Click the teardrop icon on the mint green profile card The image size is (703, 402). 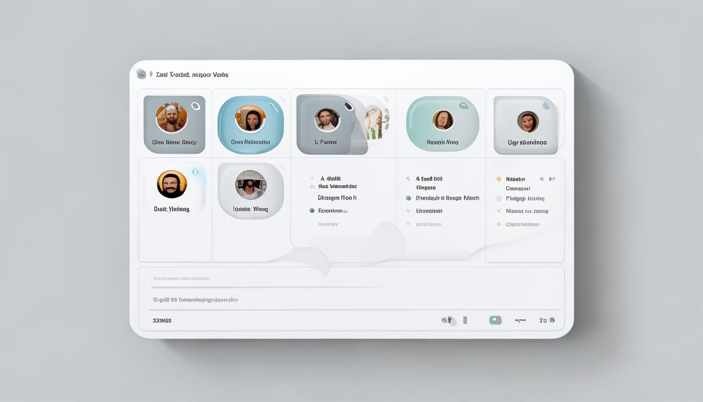click(463, 106)
